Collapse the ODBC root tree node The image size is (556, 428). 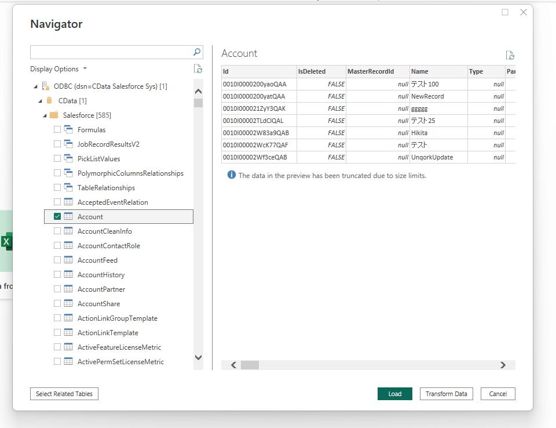pos(36,86)
